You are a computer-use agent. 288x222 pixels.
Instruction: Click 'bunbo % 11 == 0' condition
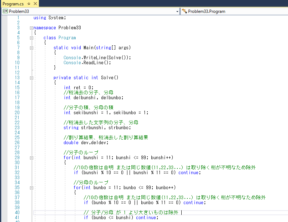[x=160, y=202]
